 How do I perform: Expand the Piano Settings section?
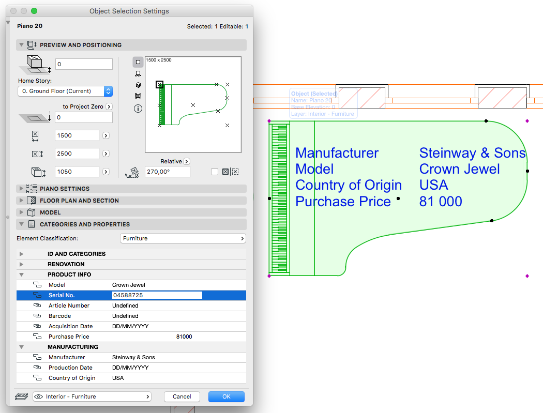pyautogui.click(x=21, y=188)
